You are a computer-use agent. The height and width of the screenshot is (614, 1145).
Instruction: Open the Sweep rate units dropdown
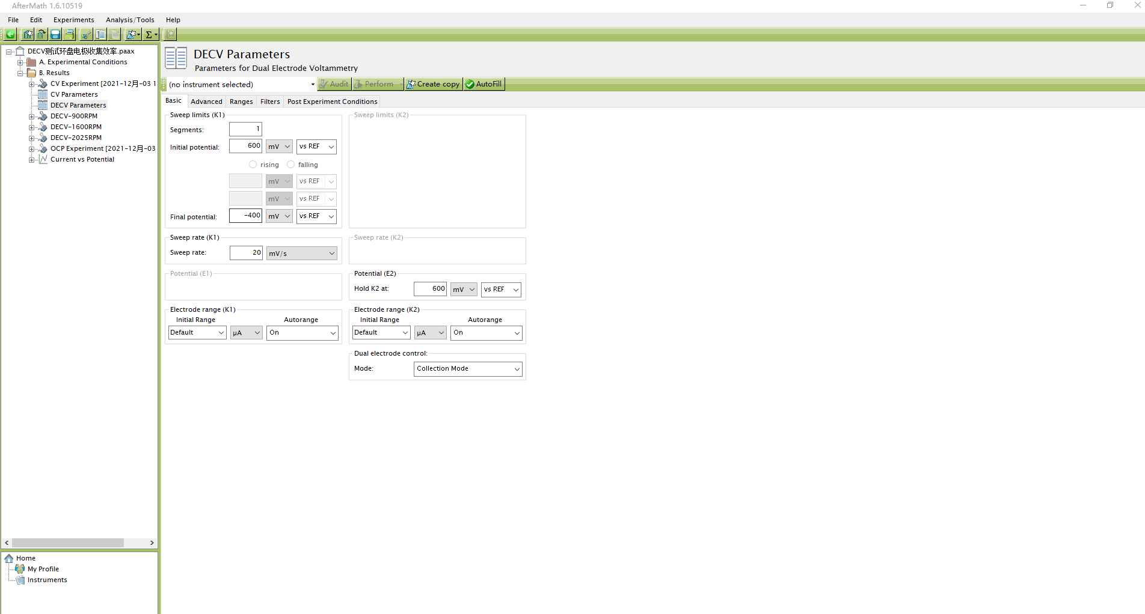coord(301,254)
